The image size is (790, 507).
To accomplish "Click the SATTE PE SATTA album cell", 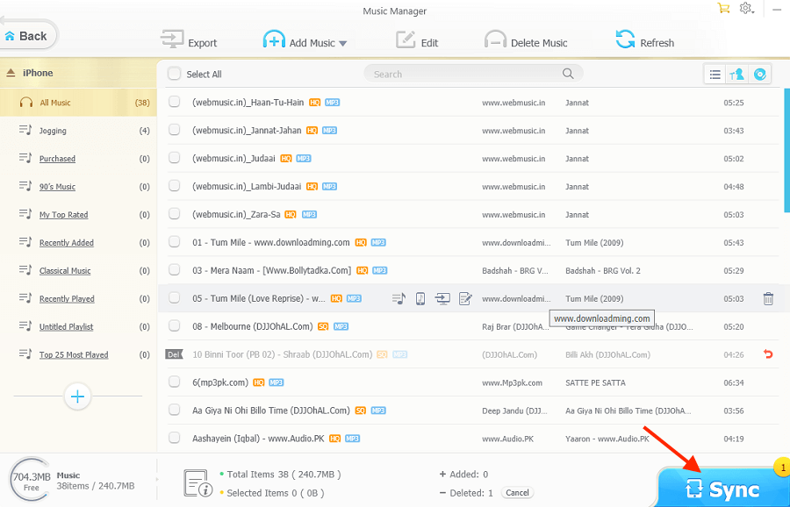I will coord(595,383).
